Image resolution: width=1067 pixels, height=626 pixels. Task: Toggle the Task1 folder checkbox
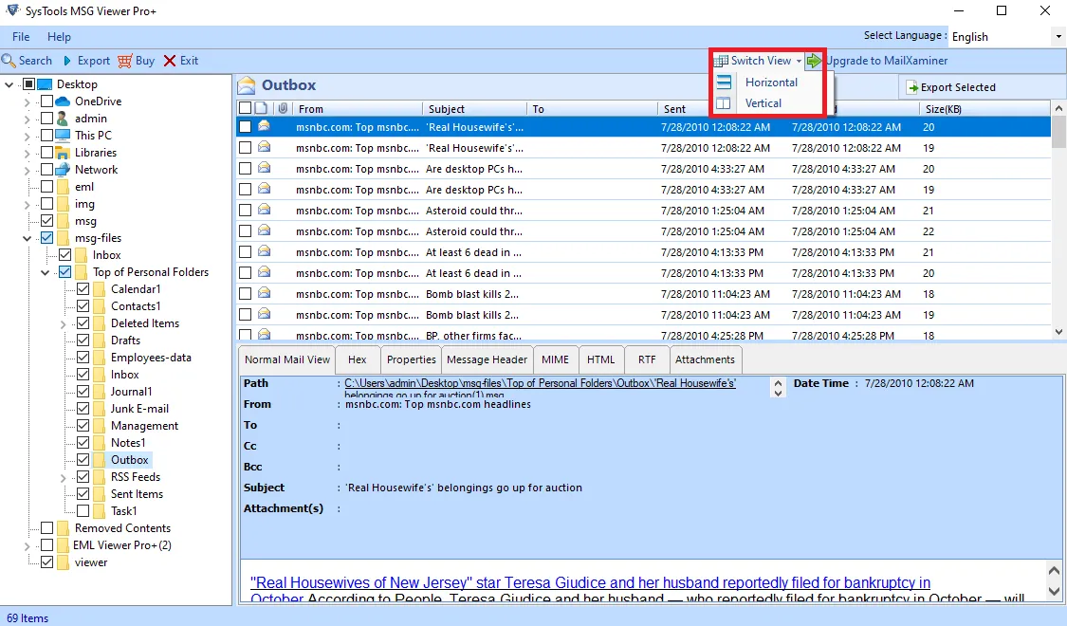tap(83, 511)
